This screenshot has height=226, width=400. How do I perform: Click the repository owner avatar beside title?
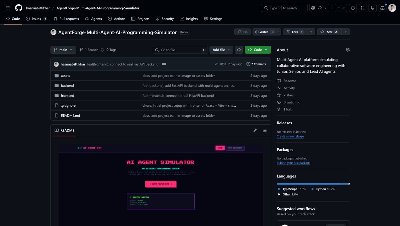53,32
